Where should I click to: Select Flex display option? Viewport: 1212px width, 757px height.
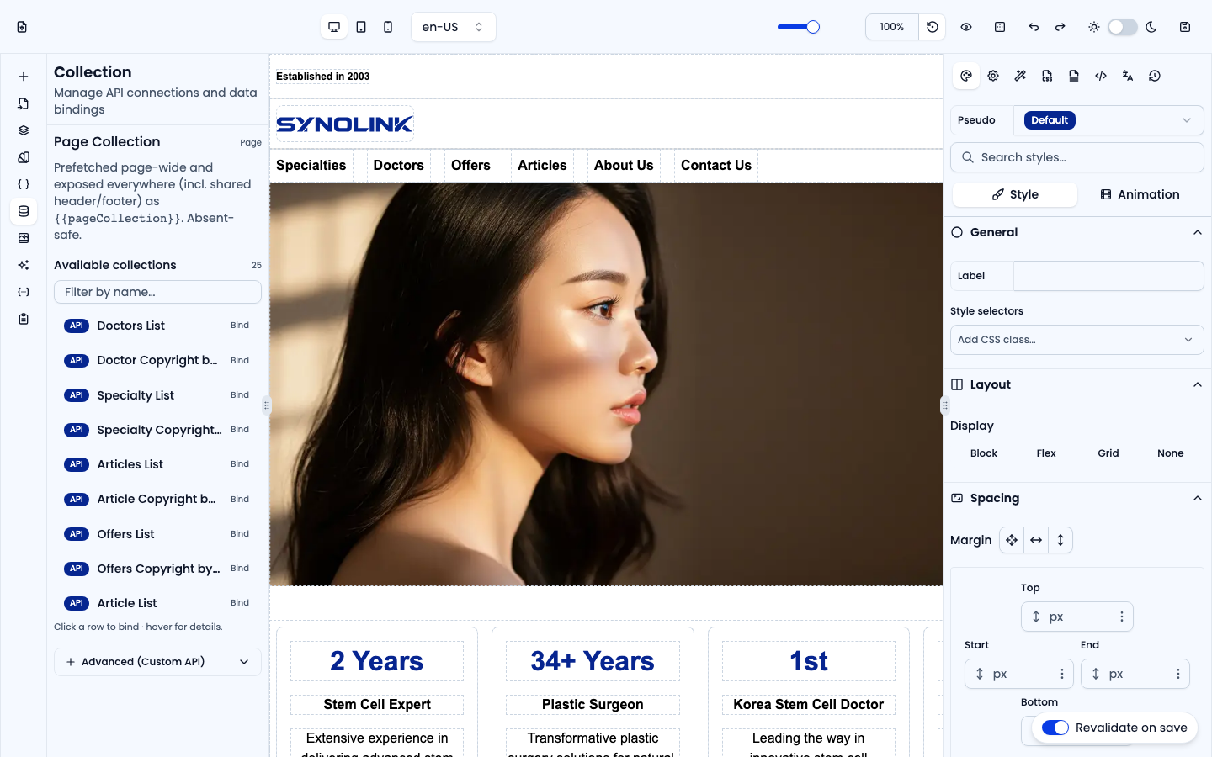(1046, 453)
